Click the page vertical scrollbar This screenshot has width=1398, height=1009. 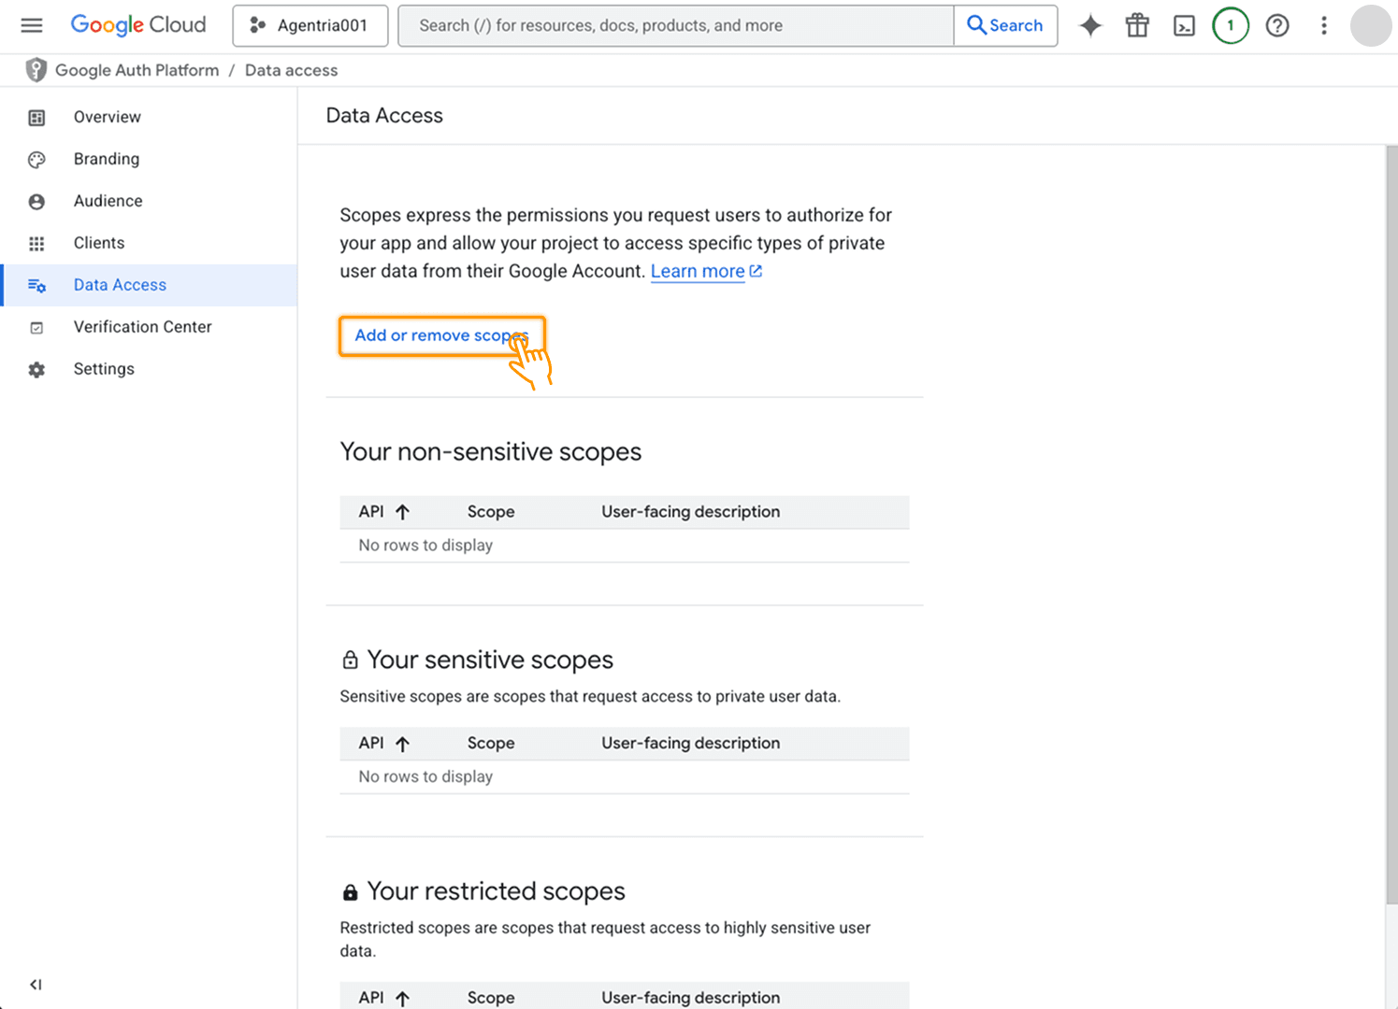(1391, 523)
